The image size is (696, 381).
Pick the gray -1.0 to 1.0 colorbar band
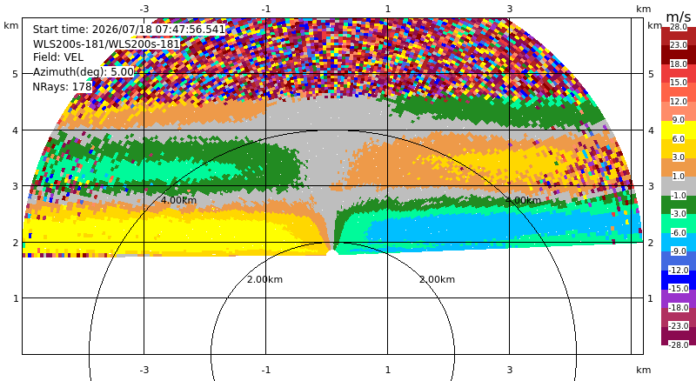click(x=679, y=186)
